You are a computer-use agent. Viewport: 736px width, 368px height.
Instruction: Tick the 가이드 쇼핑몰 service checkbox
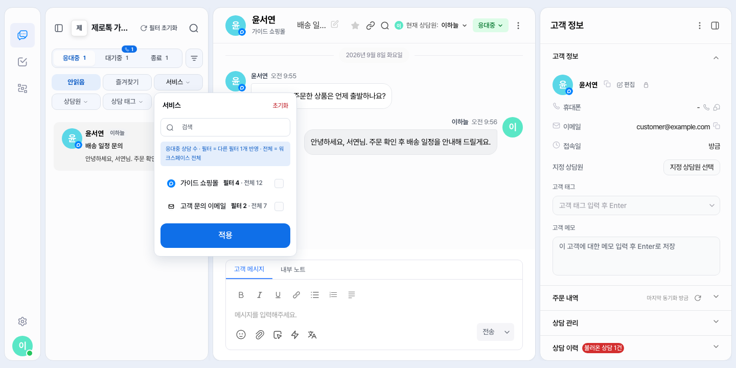click(x=279, y=183)
